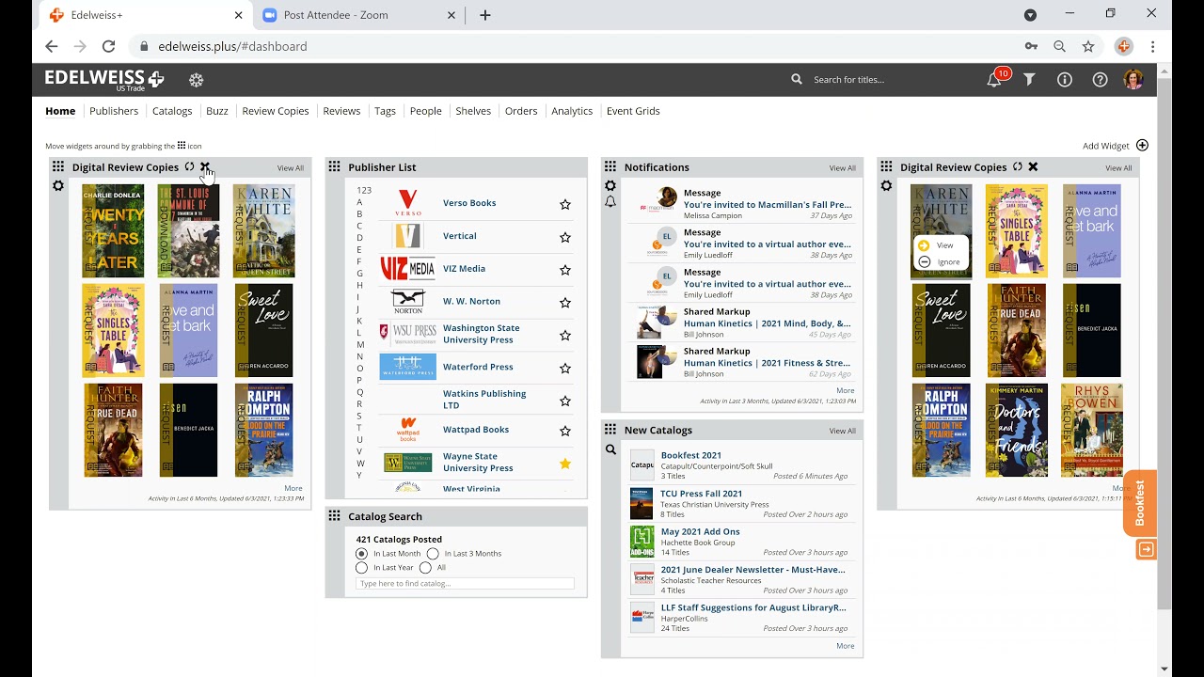This screenshot has height=677, width=1204.
Task: Click the New Catalogs search magnifier icon
Action: click(610, 449)
